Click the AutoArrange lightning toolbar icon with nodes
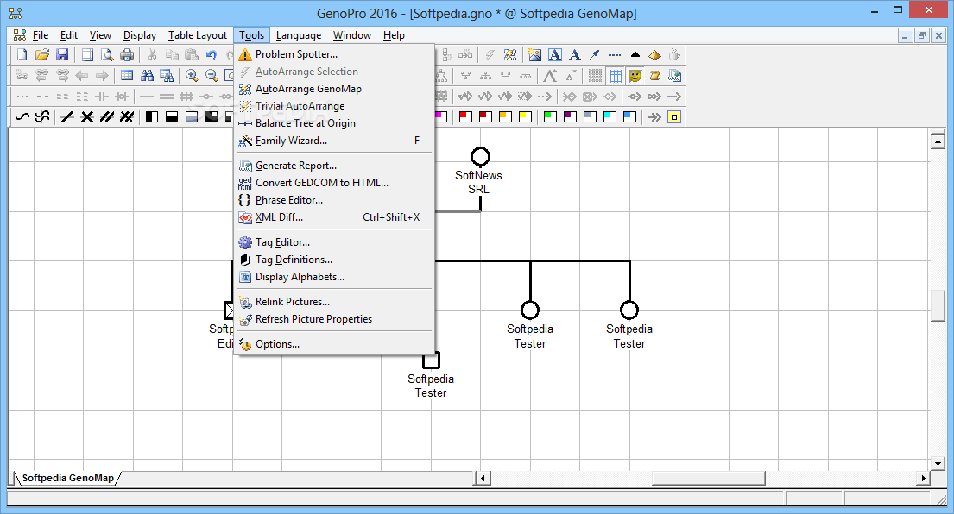 coord(510,54)
